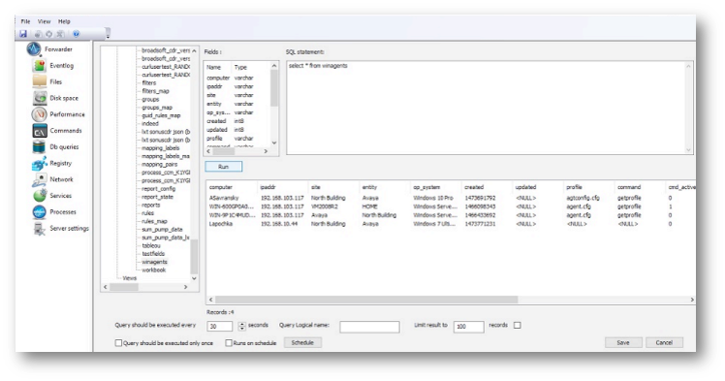
Task: Click the Run button
Action: (223, 167)
